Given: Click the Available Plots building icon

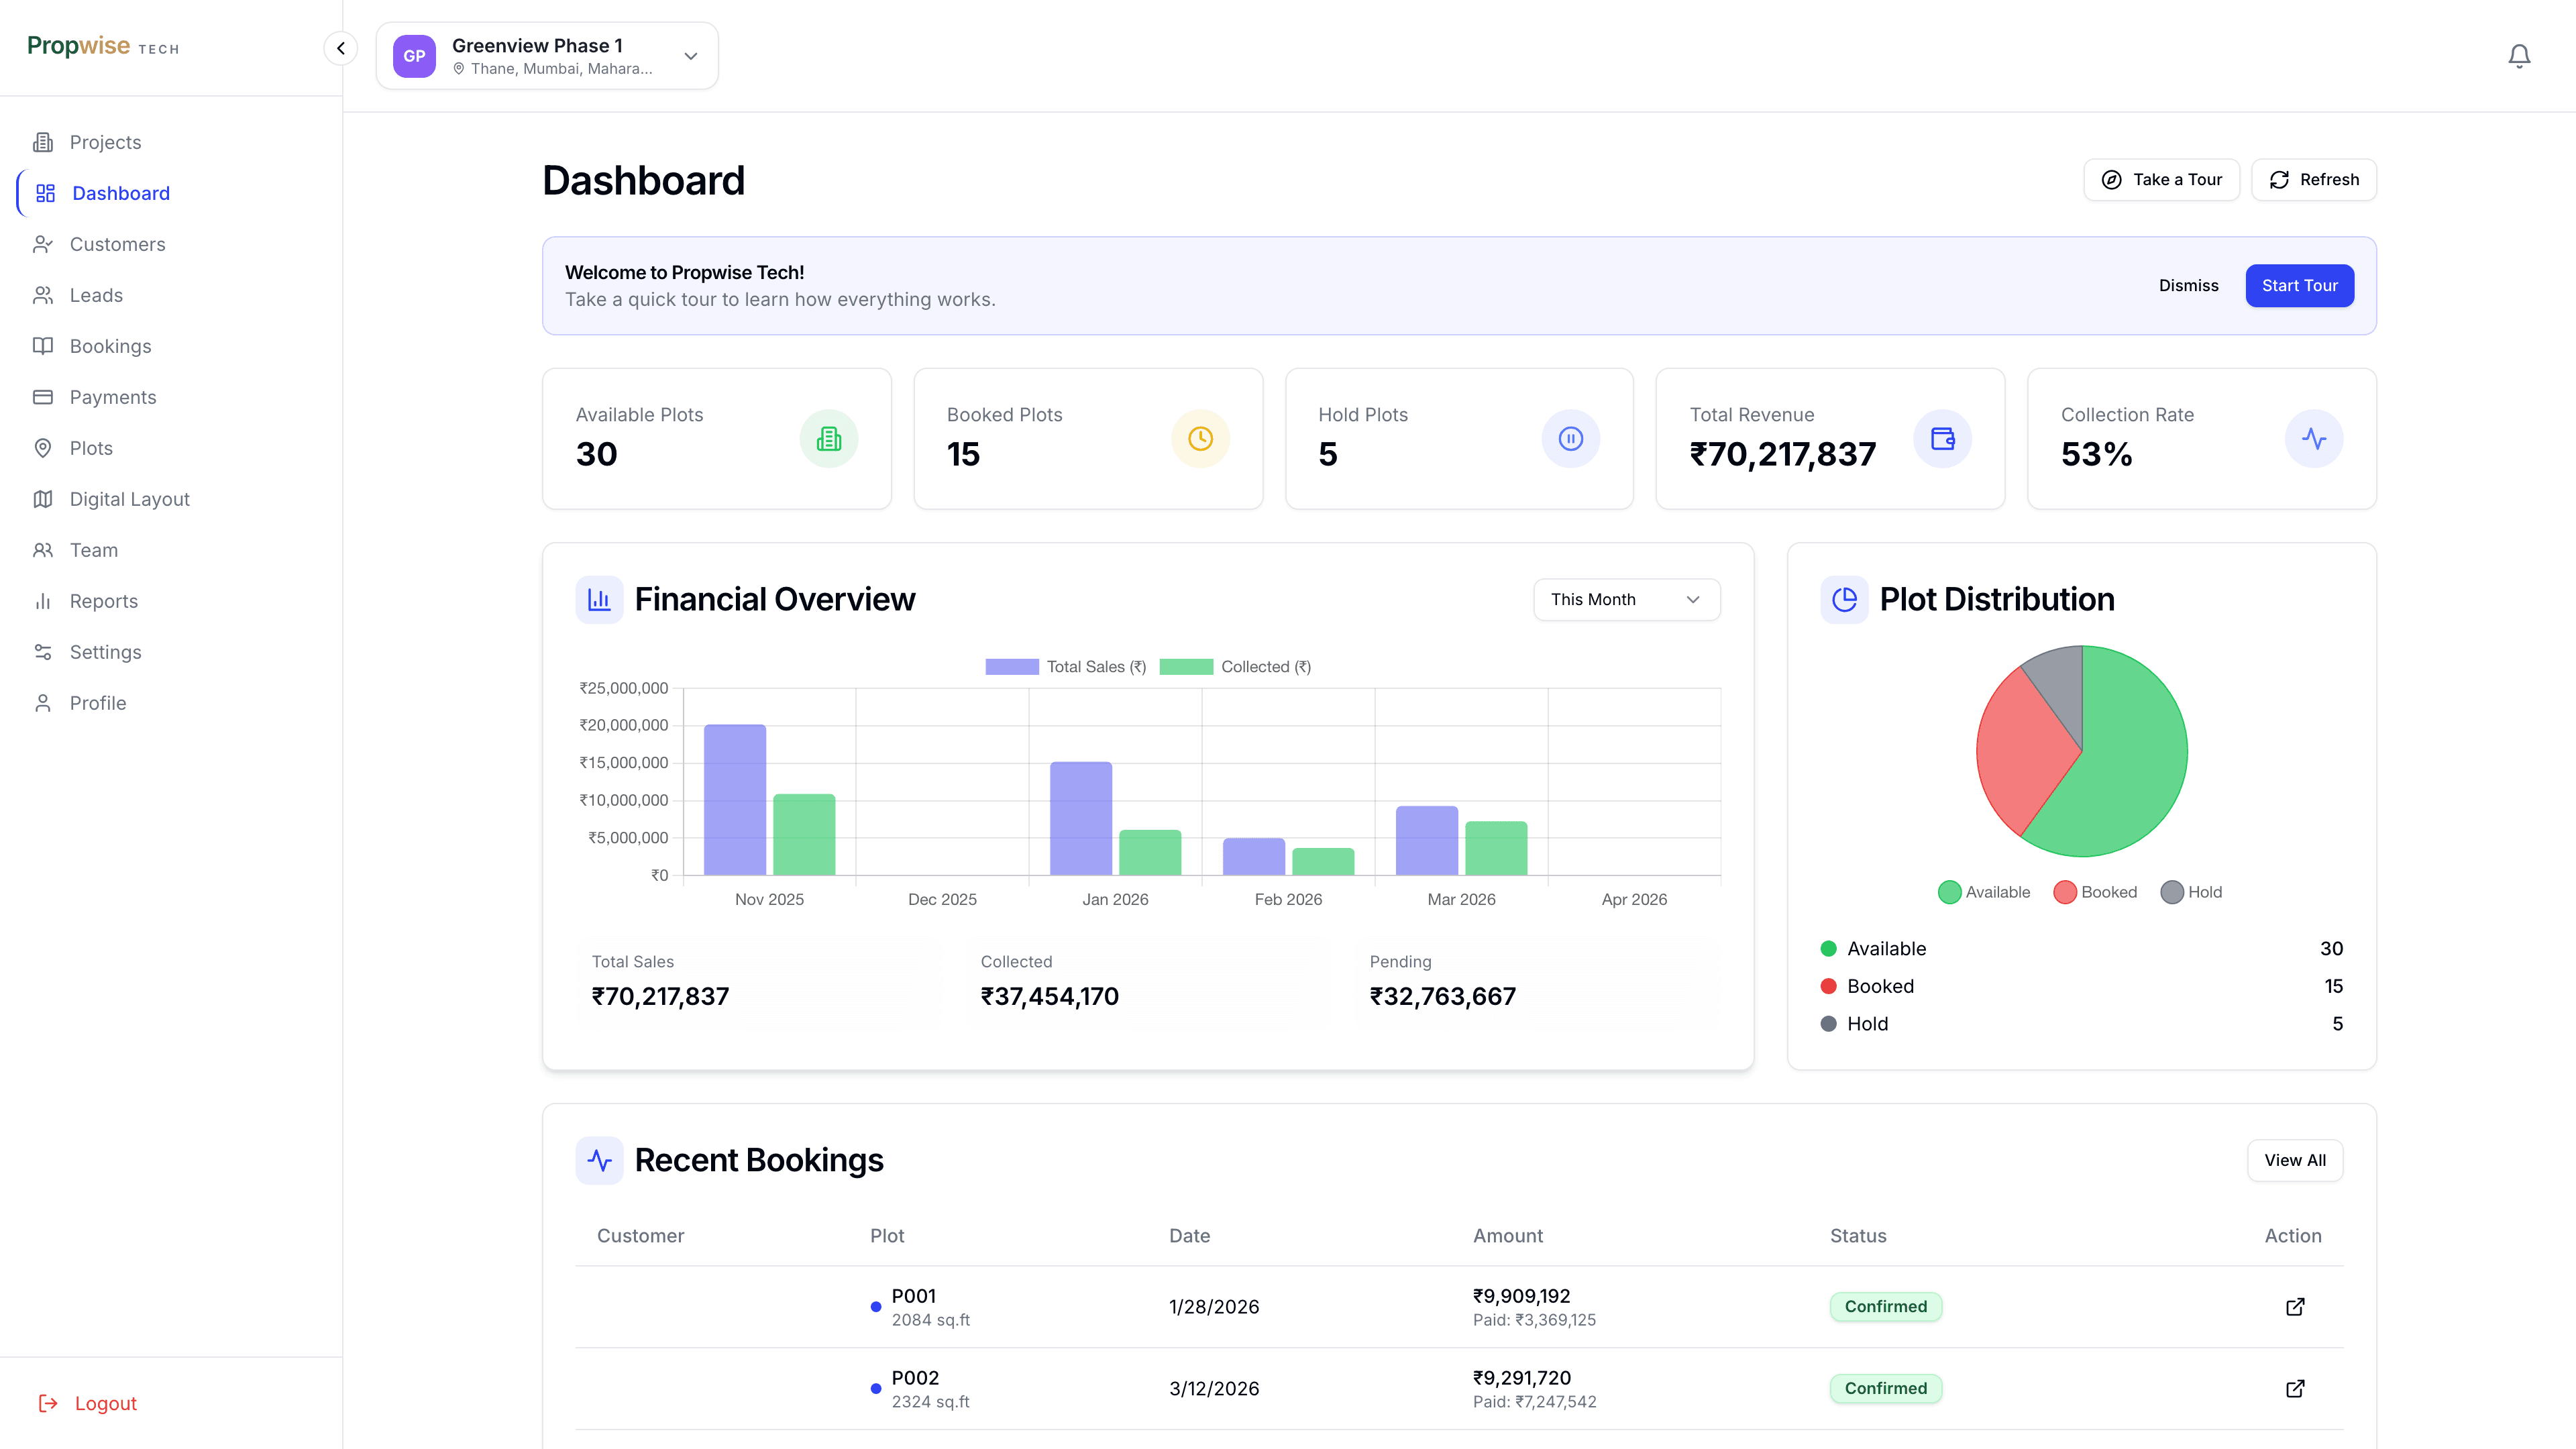Looking at the screenshot, I should (829, 438).
